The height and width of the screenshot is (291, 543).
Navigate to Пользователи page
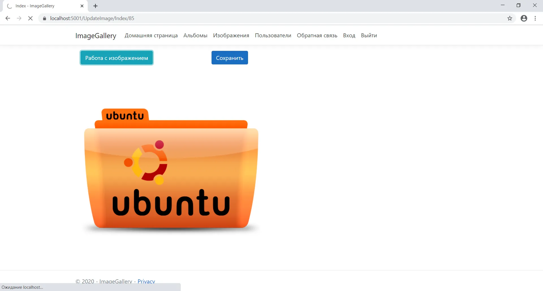pyautogui.click(x=273, y=36)
